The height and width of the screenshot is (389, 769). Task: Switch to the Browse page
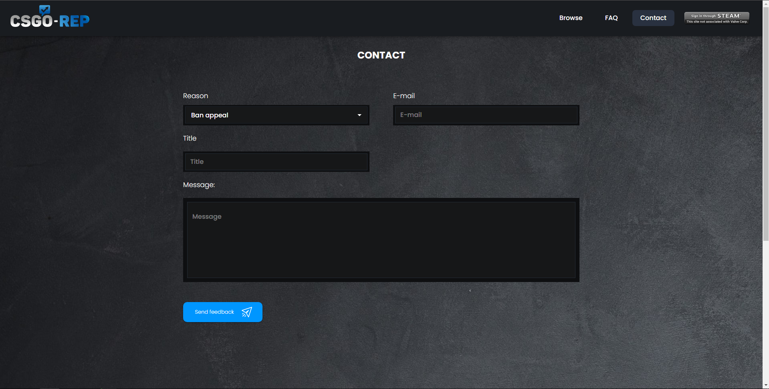[571, 18]
